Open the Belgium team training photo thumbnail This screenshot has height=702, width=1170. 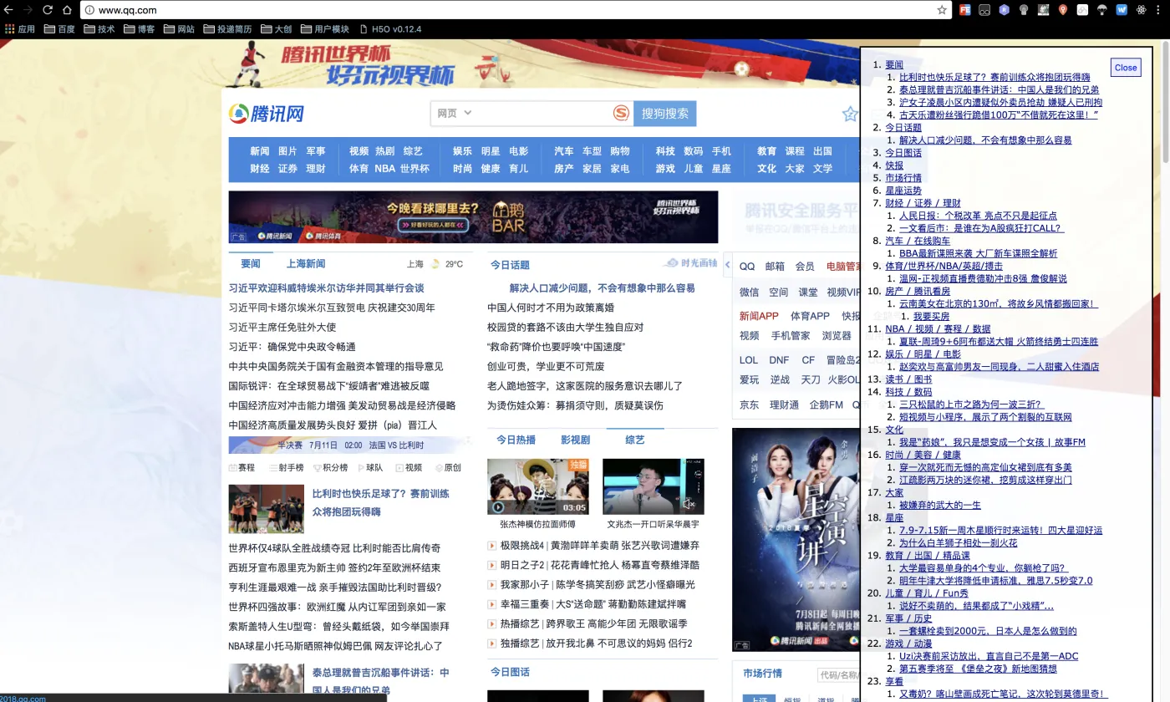pyautogui.click(x=267, y=509)
